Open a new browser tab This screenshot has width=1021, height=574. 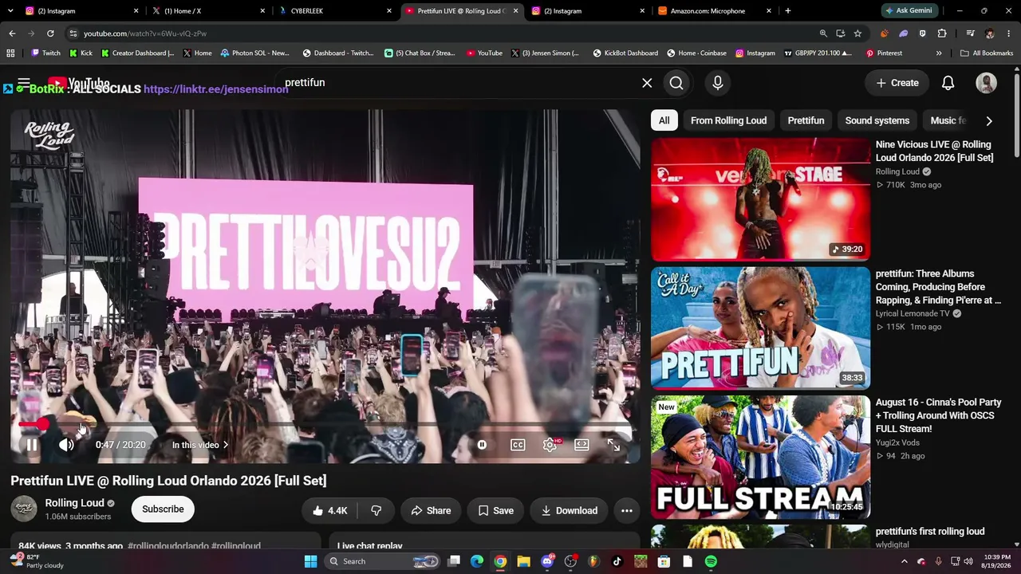788,11
